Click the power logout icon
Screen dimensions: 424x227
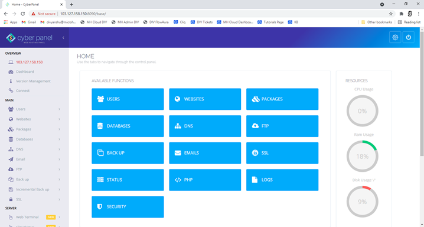pos(408,38)
